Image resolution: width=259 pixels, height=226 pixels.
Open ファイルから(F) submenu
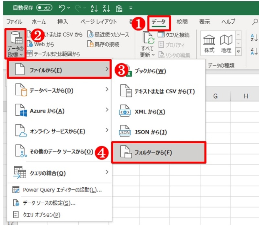tap(59, 69)
